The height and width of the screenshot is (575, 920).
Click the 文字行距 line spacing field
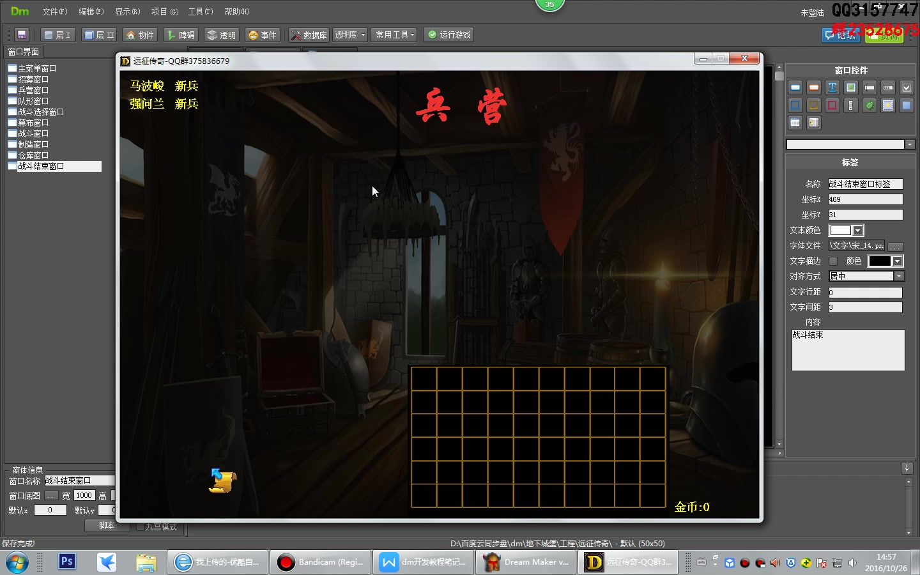coord(866,293)
